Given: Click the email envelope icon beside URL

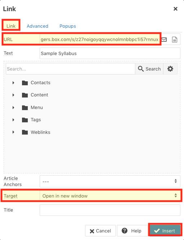Looking at the screenshot, I should coord(164,40).
